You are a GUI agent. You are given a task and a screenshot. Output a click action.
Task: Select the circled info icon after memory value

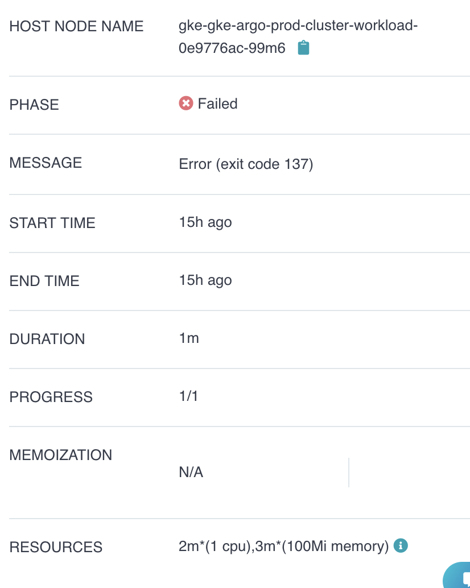click(401, 545)
